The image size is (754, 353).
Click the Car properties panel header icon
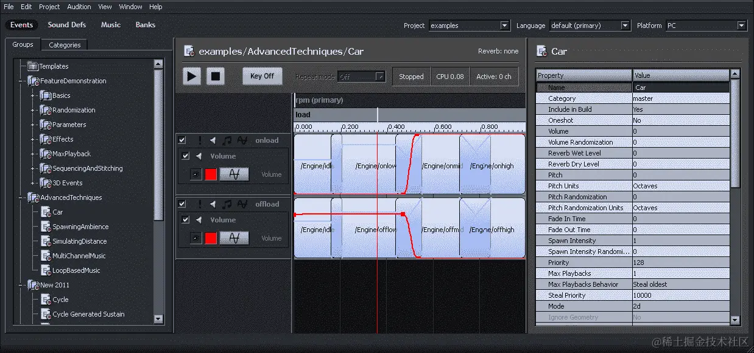coord(541,51)
